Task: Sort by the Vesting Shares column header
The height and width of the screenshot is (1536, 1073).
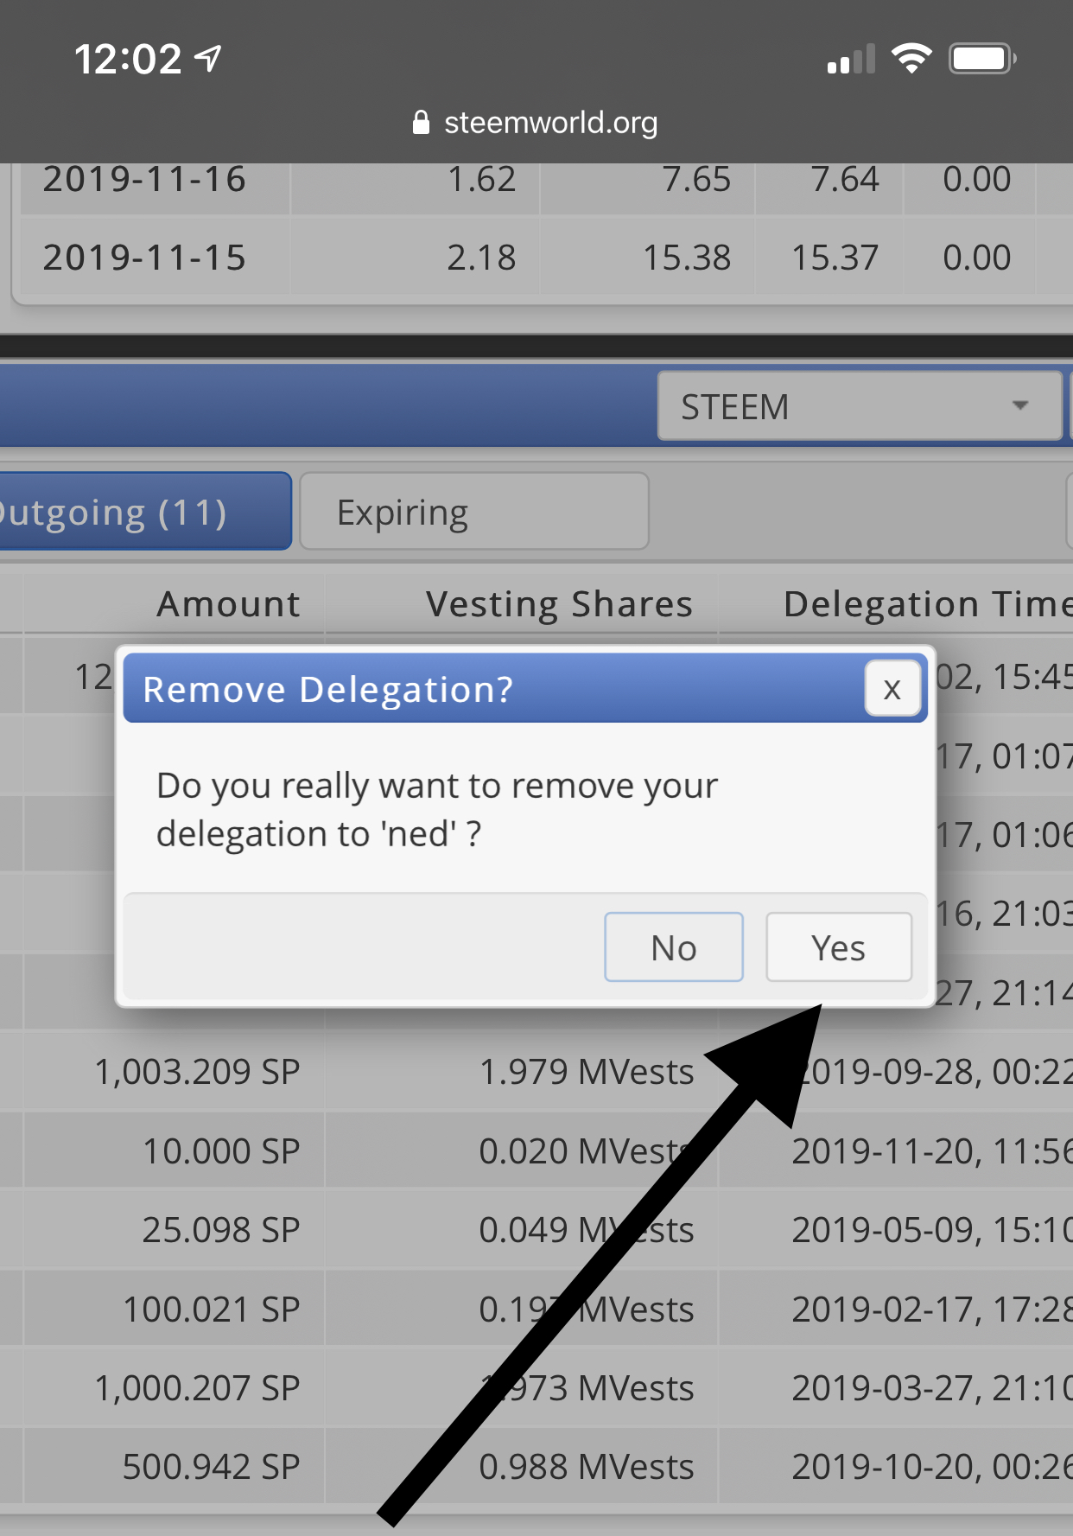Action: [x=559, y=603]
